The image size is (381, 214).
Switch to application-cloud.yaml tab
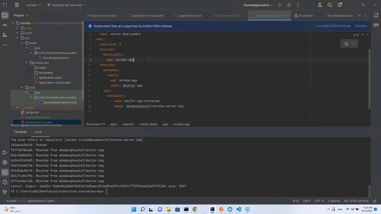click(145, 15)
